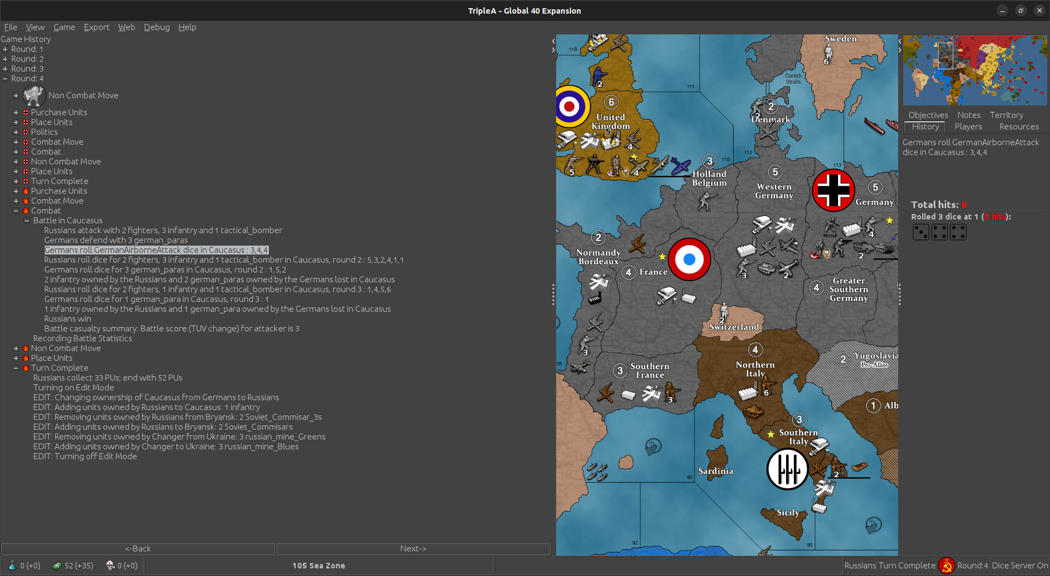Expand the Round: 2 history node
1050x576 pixels.
click(x=5, y=59)
